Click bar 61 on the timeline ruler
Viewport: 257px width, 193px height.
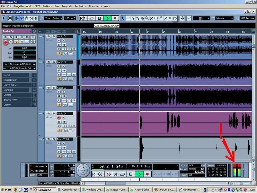(x=148, y=32)
